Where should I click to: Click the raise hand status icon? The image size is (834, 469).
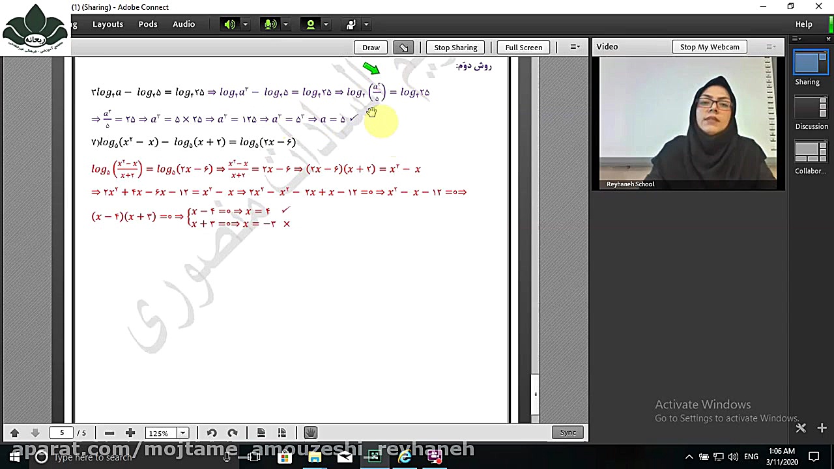pyautogui.click(x=351, y=25)
